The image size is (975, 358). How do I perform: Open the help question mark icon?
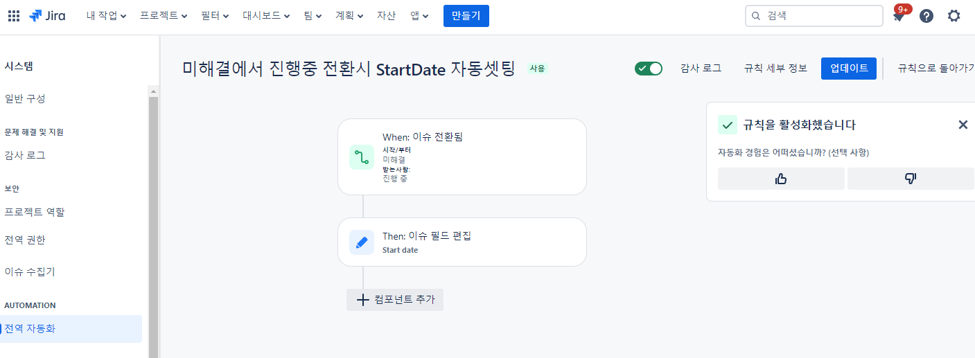coord(926,16)
